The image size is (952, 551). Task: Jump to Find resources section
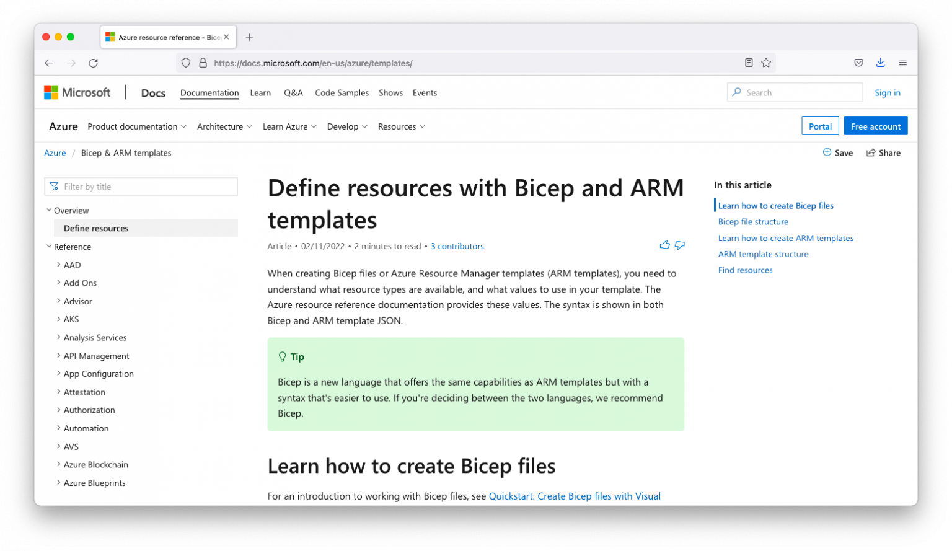point(745,270)
